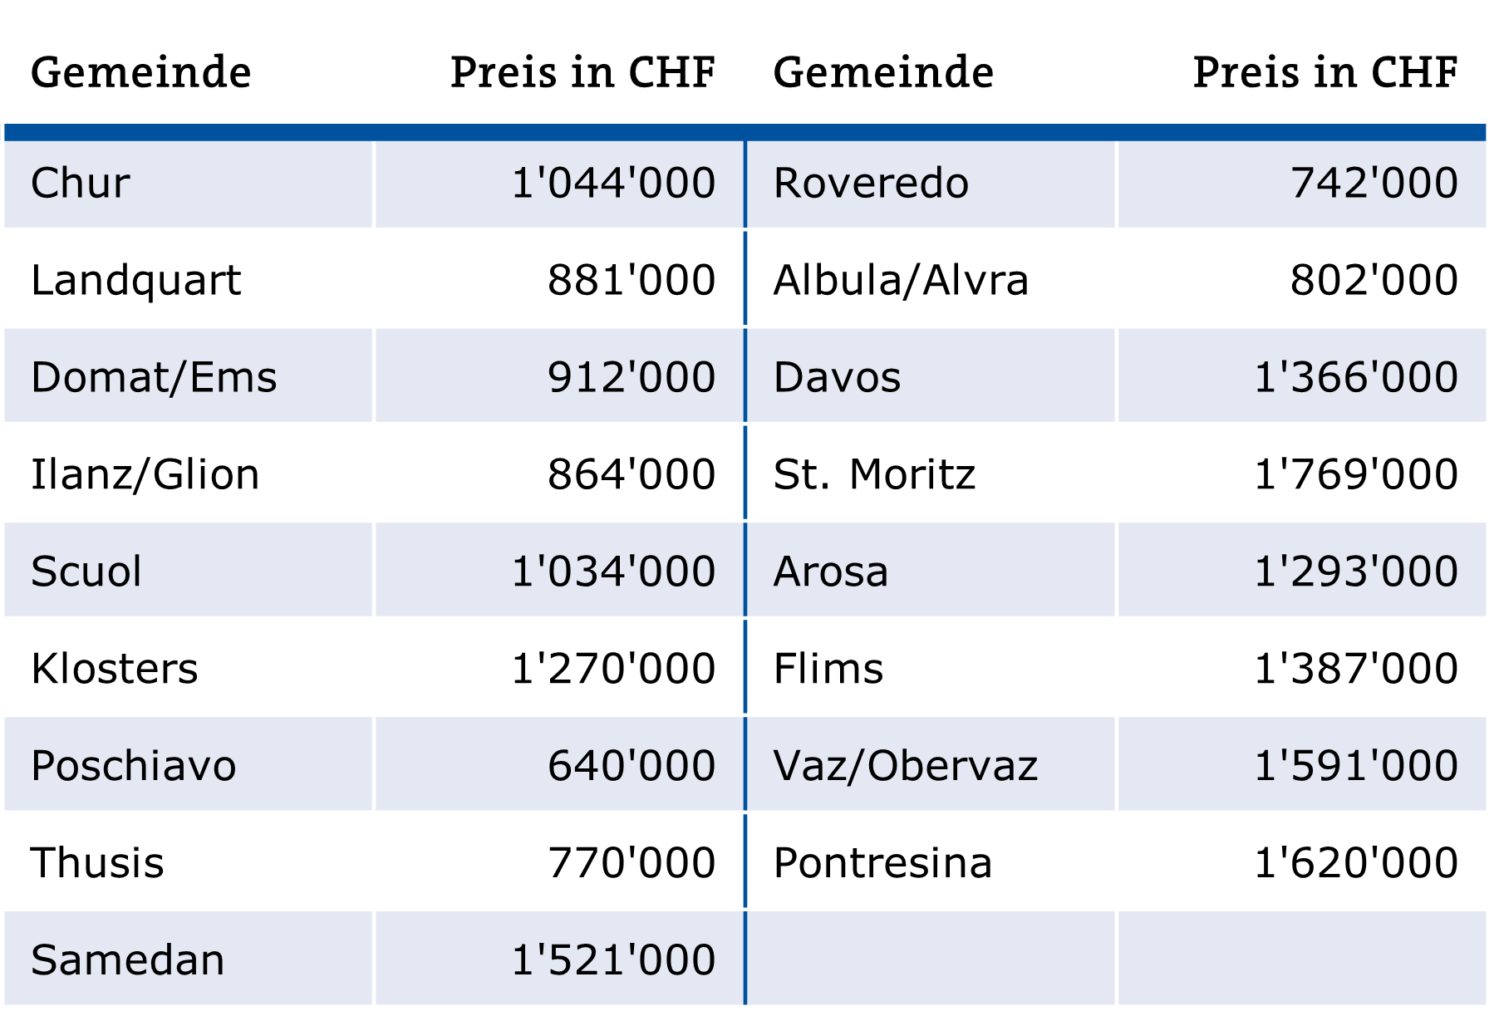This screenshot has height=1011, width=1499.
Task: Click the Albula/Alvra price 802'000
Action: click(1374, 281)
